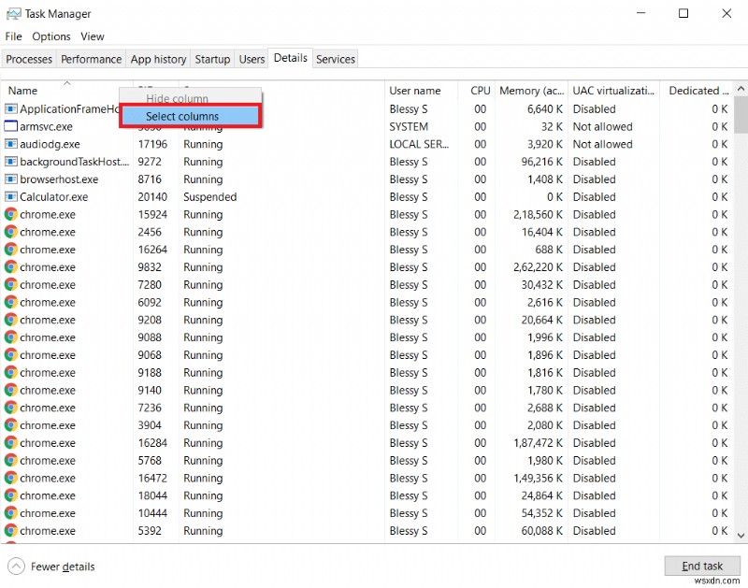Click the vertical scrollbar thumb
This screenshot has width=748, height=588.
[x=741, y=115]
